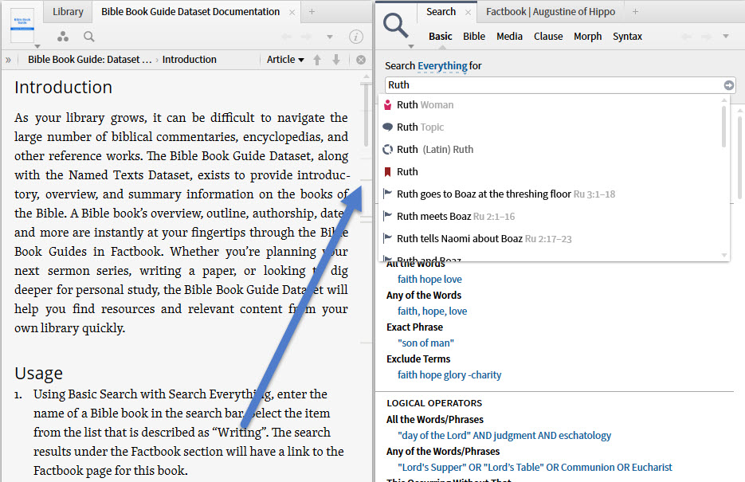Choose Clause search type
This screenshot has height=482, width=745.
point(548,36)
